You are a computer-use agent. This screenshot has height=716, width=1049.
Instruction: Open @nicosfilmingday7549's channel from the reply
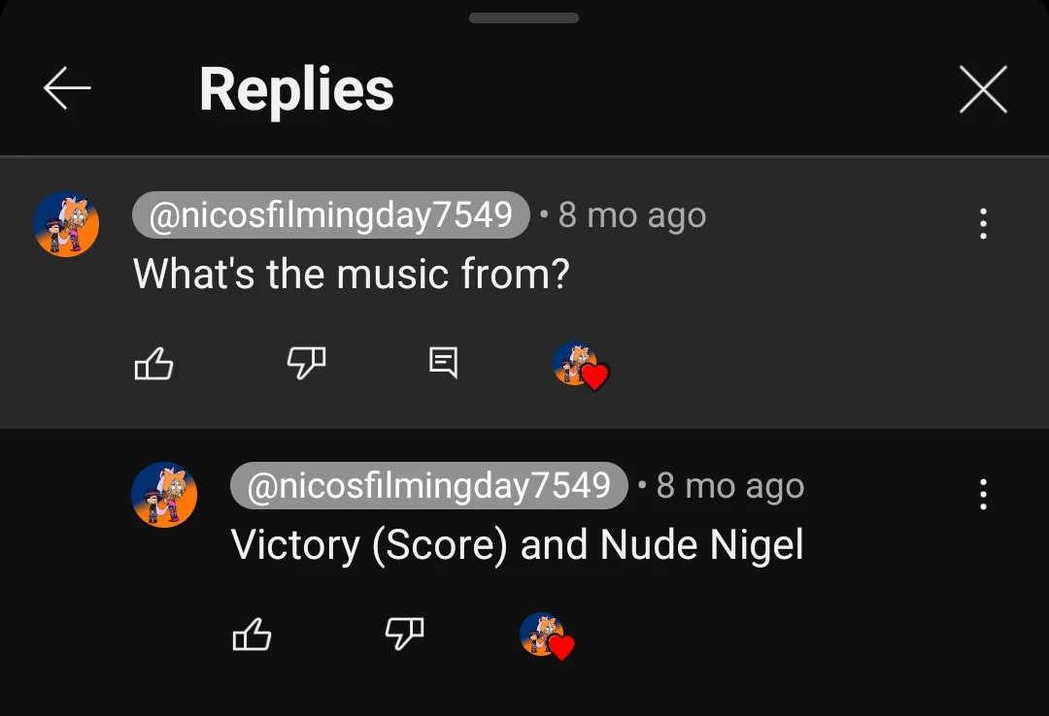tap(428, 485)
